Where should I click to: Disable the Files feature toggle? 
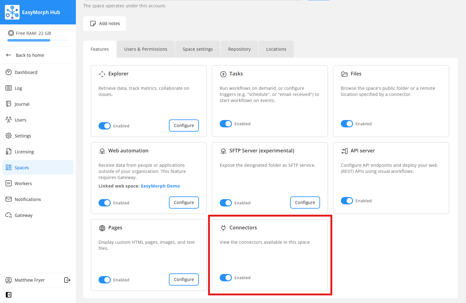(x=347, y=124)
